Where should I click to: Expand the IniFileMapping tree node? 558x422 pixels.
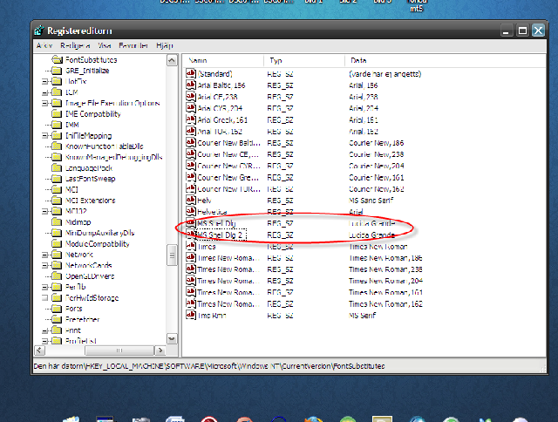pyautogui.click(x=44, y=135)
